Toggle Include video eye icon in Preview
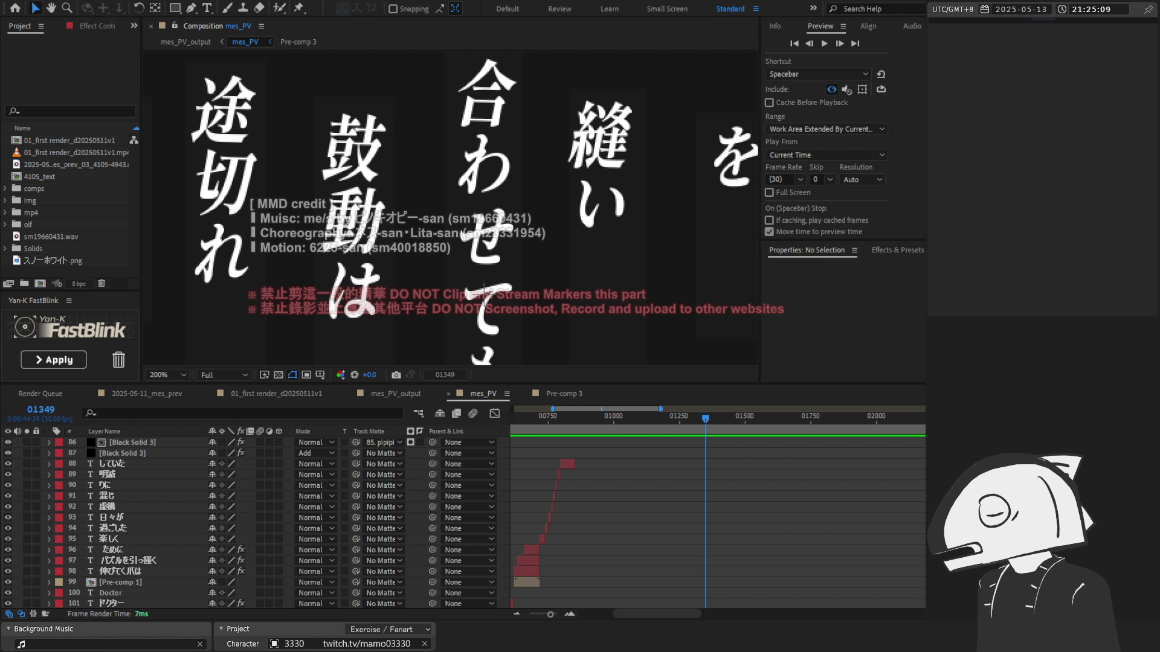This screenshot has width=1160, height=652. click(832, 89)
